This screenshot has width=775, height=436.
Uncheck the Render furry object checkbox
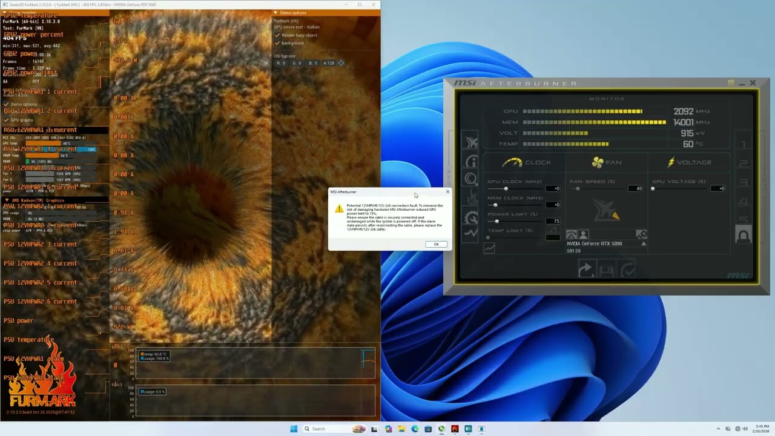(277, 35)
